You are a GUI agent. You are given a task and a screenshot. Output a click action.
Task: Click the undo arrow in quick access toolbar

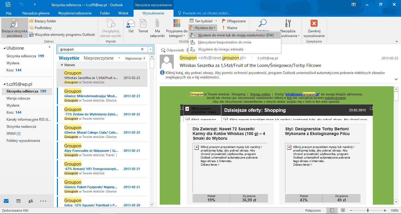coord(22,5)
